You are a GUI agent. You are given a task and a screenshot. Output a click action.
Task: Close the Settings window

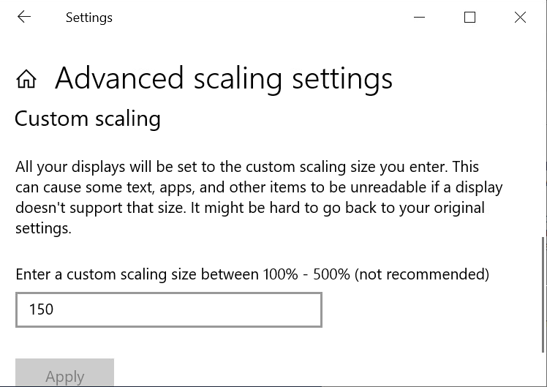pyautogui.click(x=520, y=18)
